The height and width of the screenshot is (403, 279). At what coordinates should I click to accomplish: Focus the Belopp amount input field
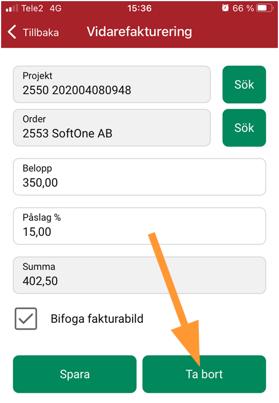(139, 177)
